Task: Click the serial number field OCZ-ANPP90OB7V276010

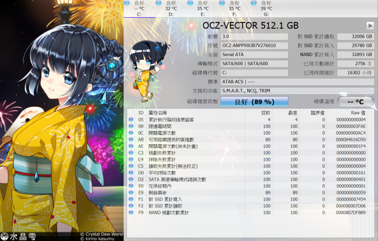Action: click(x=255, y=46)
